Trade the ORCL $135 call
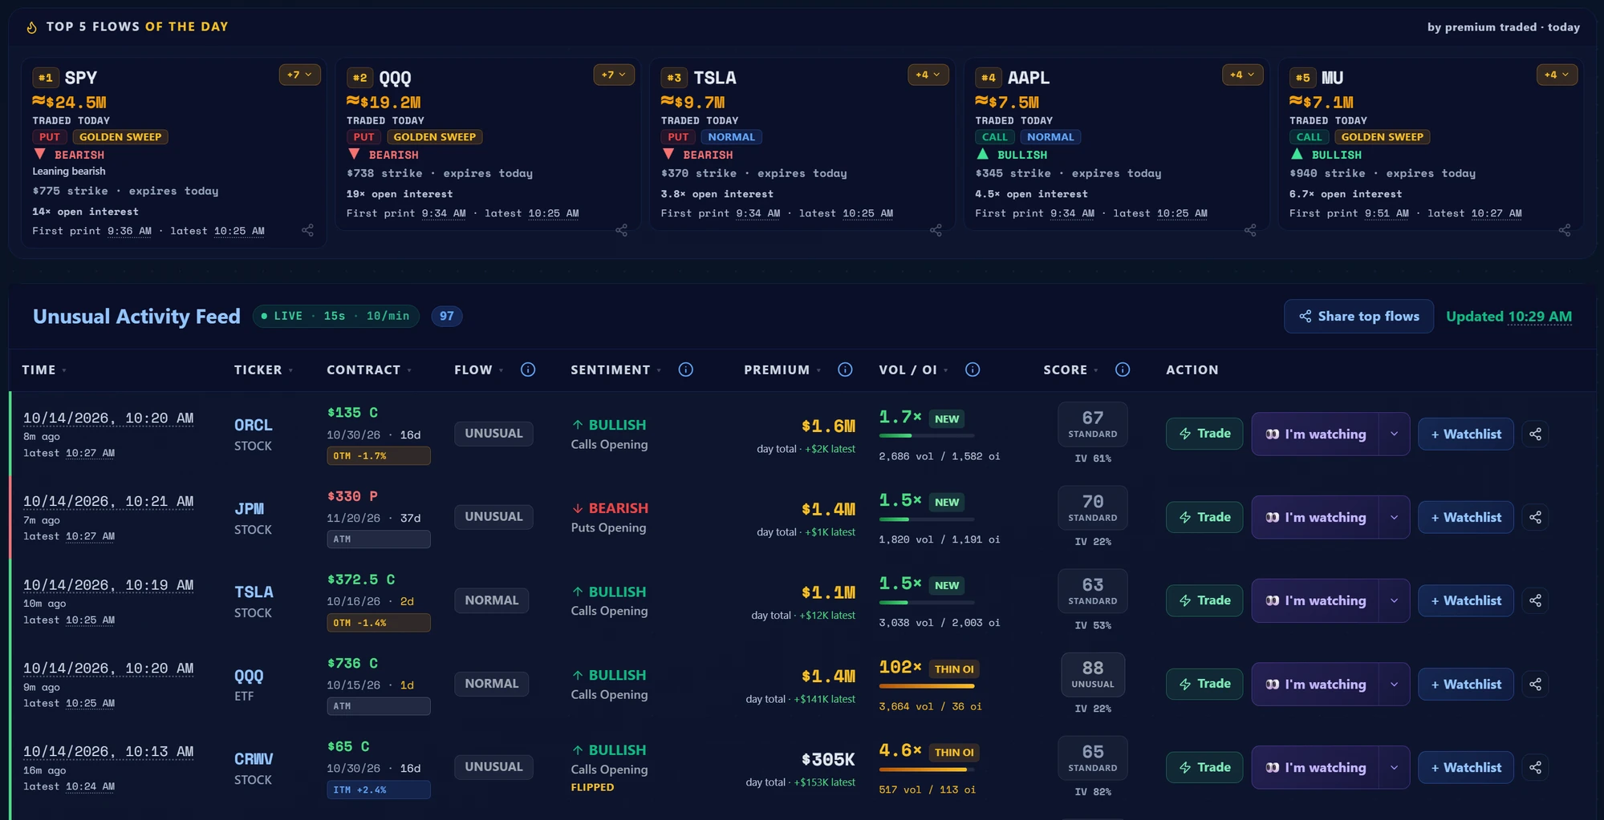The height and width of the screenshot is (820, 1604). tap(1204, 434)
